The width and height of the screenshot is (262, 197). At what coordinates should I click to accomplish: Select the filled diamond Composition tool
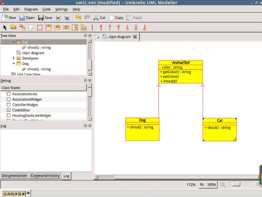[127, 27]
